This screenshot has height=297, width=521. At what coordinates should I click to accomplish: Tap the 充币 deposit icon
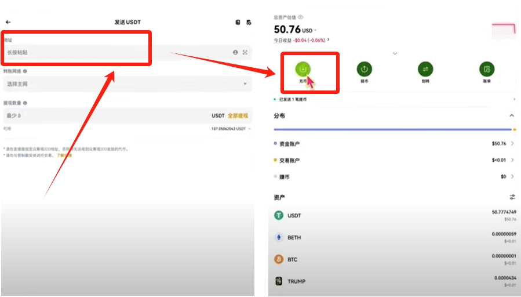coord(303,69)
